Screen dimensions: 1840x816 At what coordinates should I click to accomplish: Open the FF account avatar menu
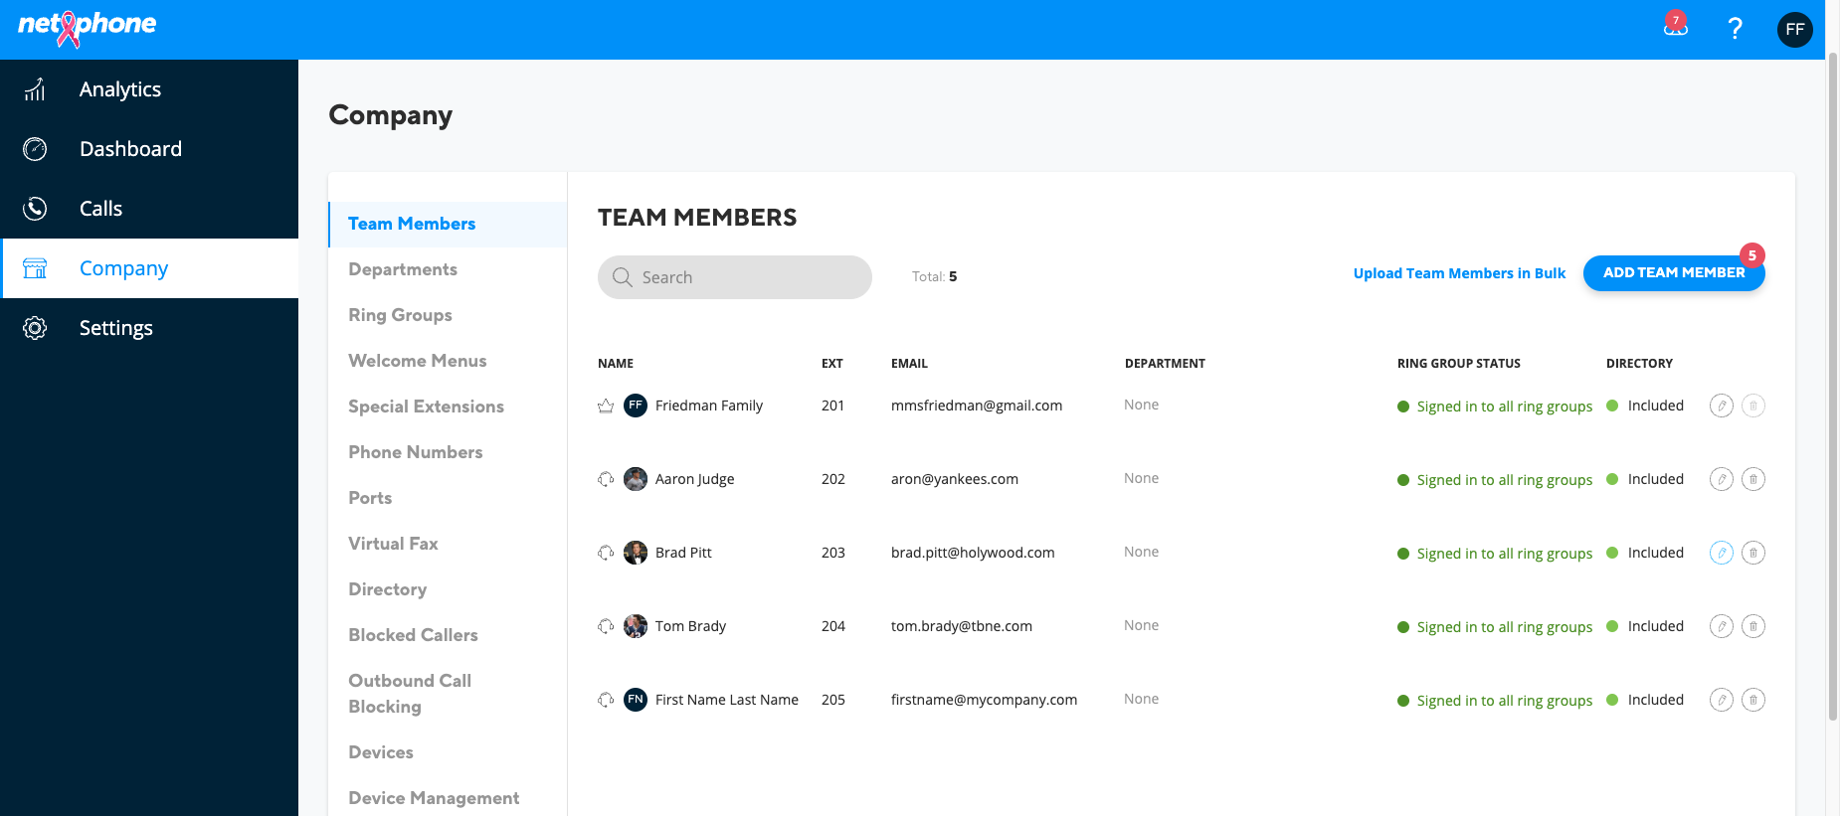pos(1794,29)
